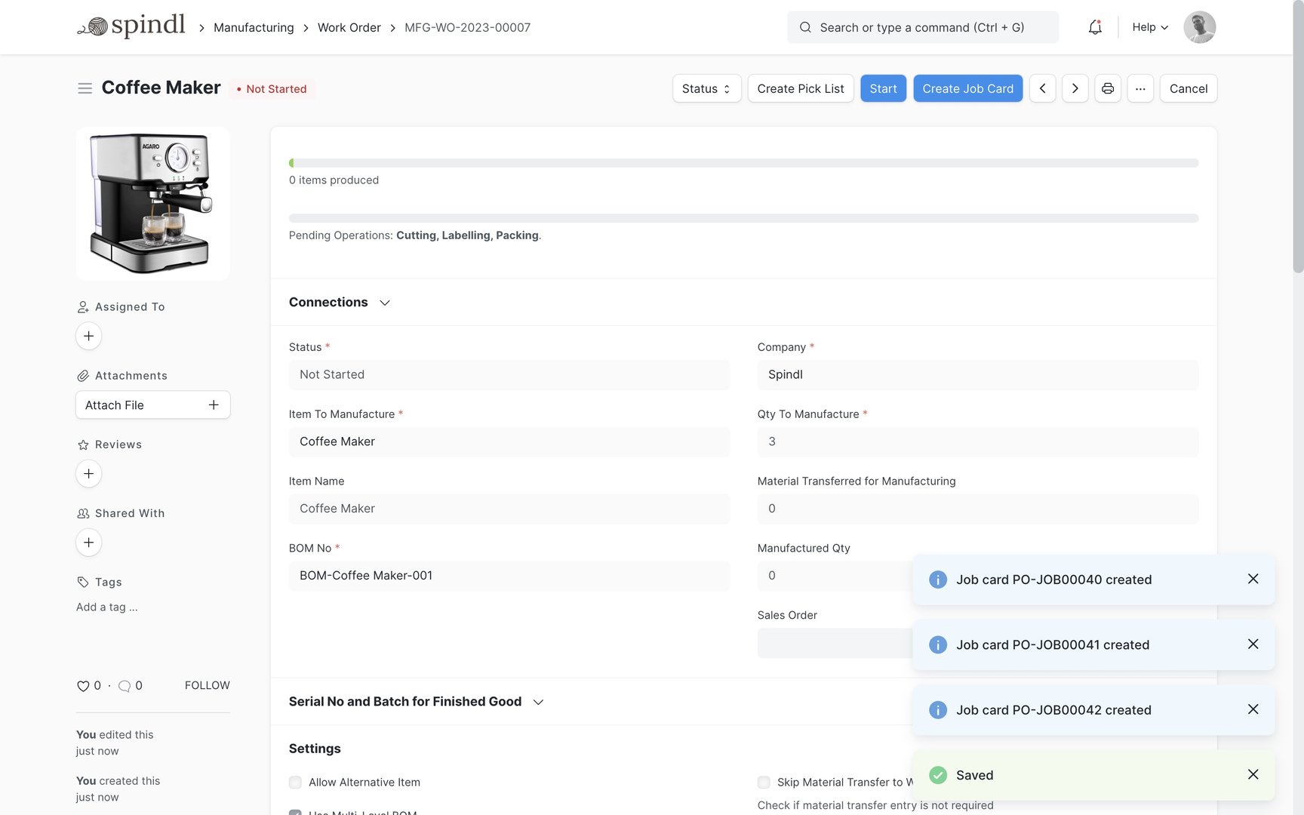Navigate to the next work order
Image resolution: width=1304 pixels, height=815 pixels.
coord(1075,88)
